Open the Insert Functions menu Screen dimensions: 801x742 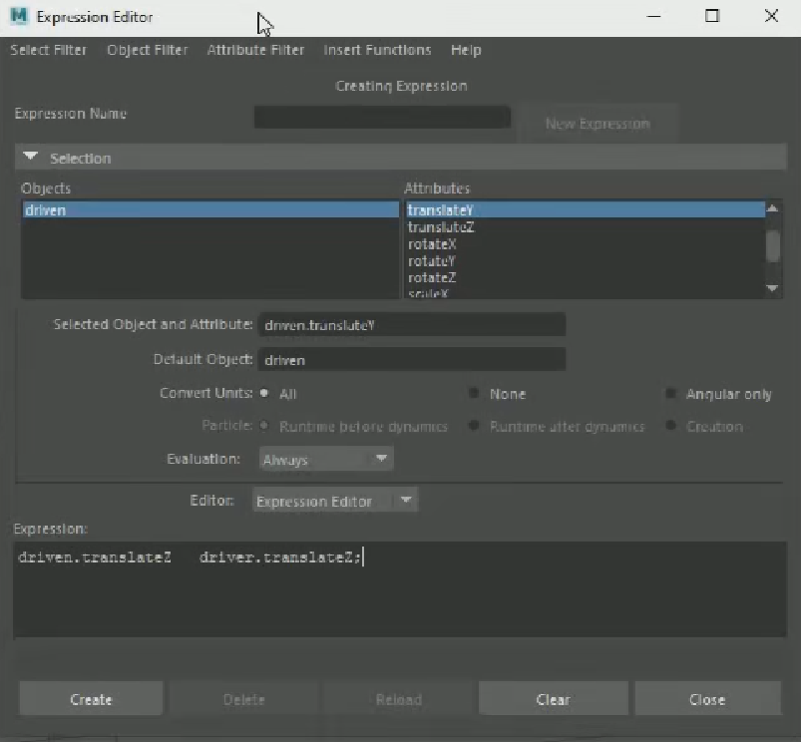coord(377,50)
